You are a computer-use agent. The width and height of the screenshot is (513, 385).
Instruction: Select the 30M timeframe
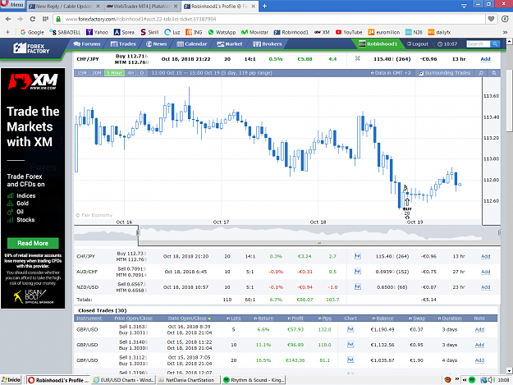click(97, 73)
